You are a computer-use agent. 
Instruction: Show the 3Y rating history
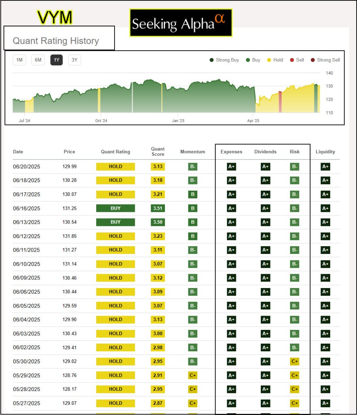click(75, 60)
